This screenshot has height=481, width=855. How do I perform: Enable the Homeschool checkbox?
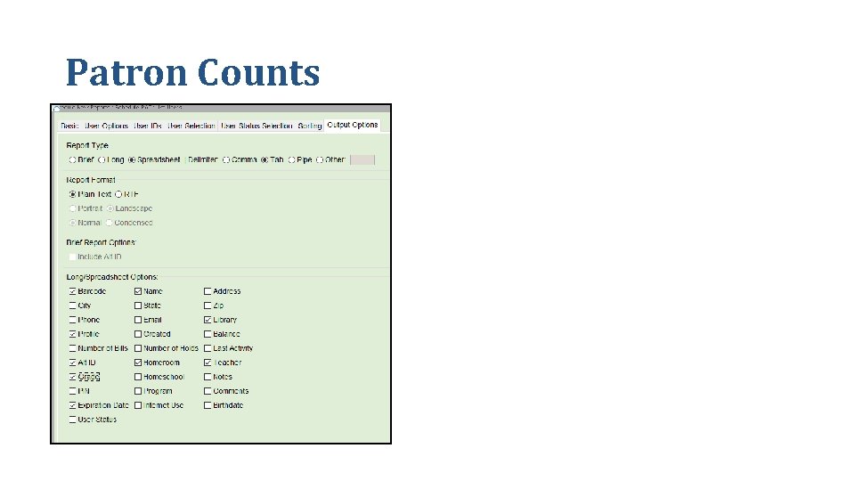point(138,377)
